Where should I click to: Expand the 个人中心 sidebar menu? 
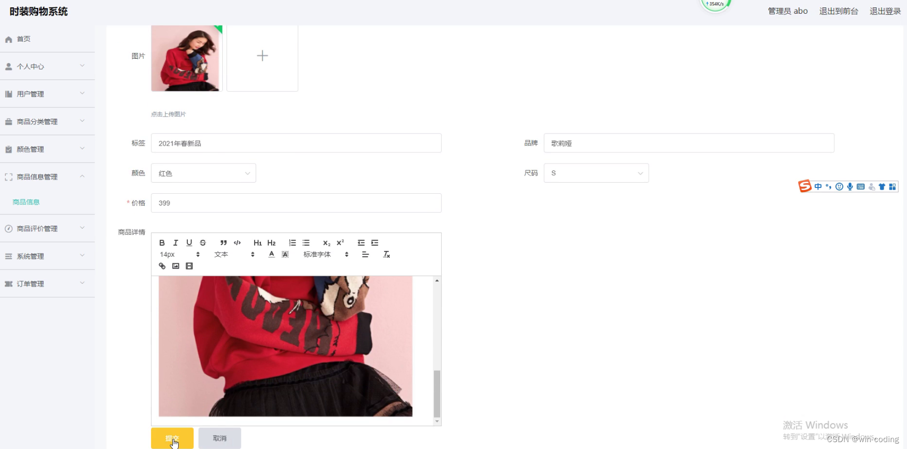point(47,67)
